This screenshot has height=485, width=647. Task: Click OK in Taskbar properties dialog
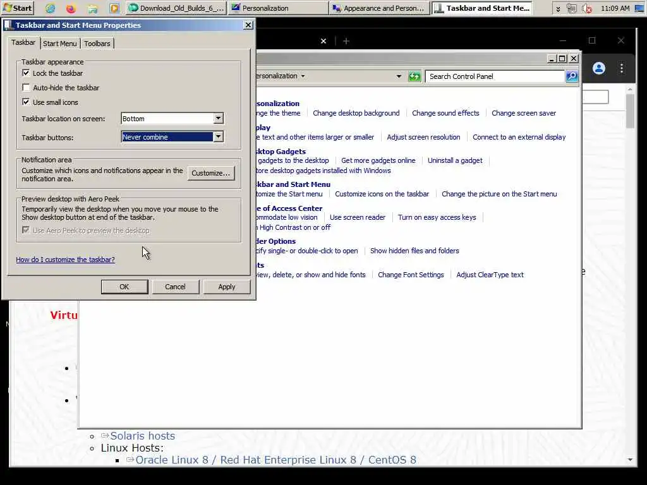tap(124, 287)
